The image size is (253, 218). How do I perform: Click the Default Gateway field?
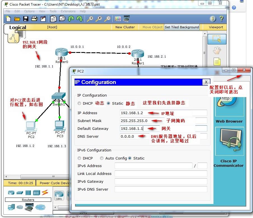[x=163, y=128]
